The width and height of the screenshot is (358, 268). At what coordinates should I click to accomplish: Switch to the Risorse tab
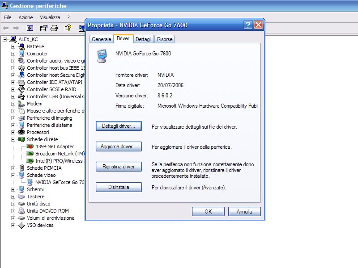(165, 39)
